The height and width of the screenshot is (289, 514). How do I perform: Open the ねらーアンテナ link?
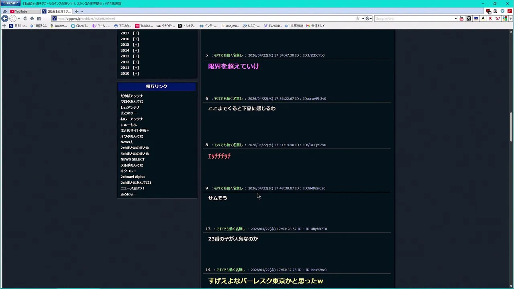pyautogui.click(x=132, y=119)
